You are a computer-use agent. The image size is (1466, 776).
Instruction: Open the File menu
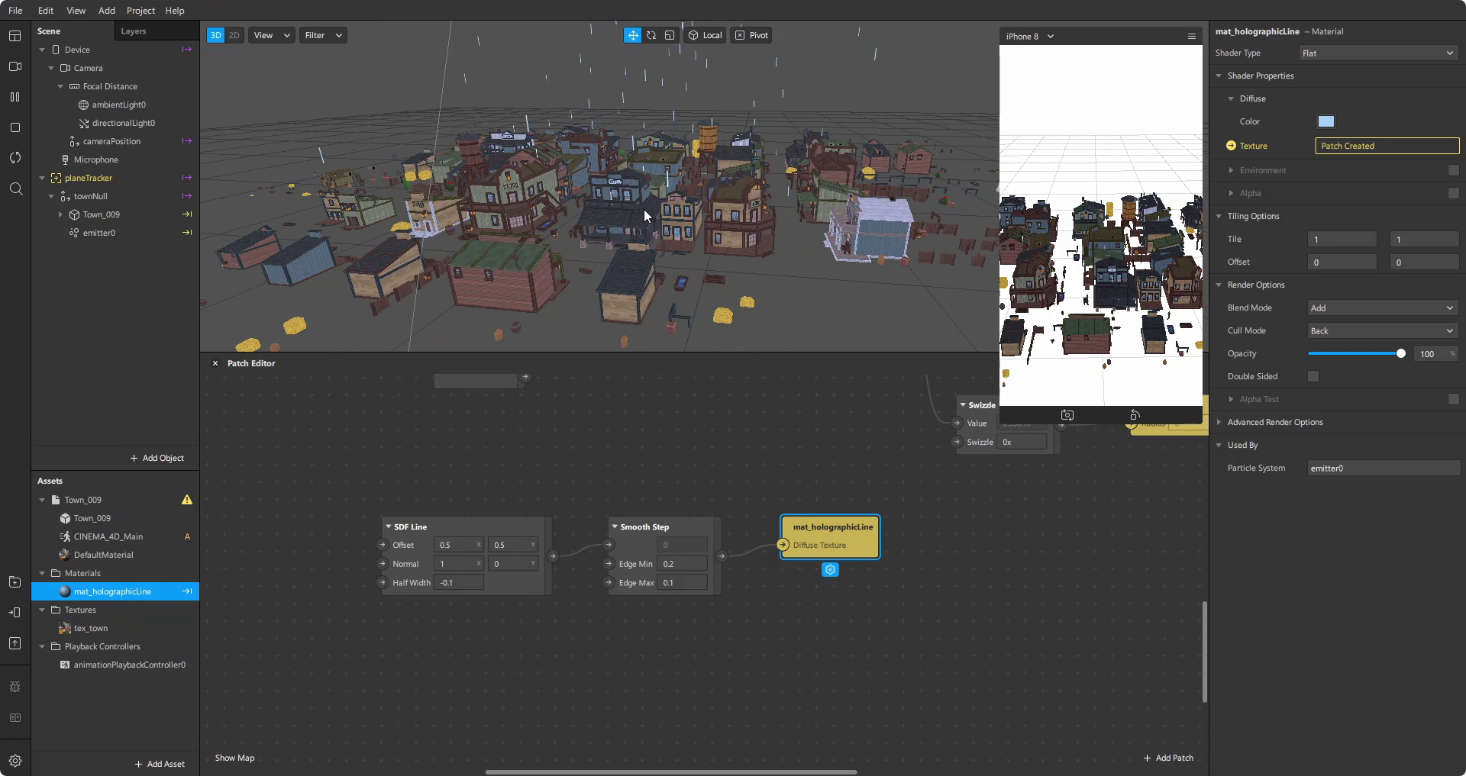15,11
